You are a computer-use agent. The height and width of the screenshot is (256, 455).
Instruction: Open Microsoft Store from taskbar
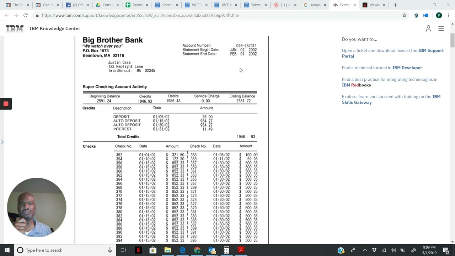tap(153, 250)
